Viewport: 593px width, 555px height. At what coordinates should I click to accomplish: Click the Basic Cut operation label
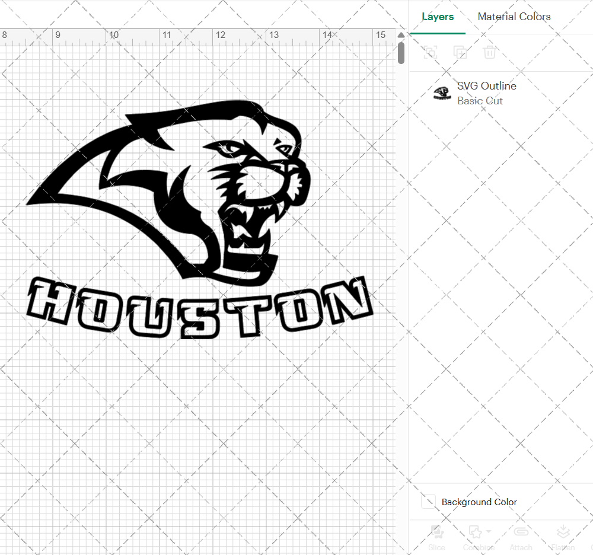480,101
